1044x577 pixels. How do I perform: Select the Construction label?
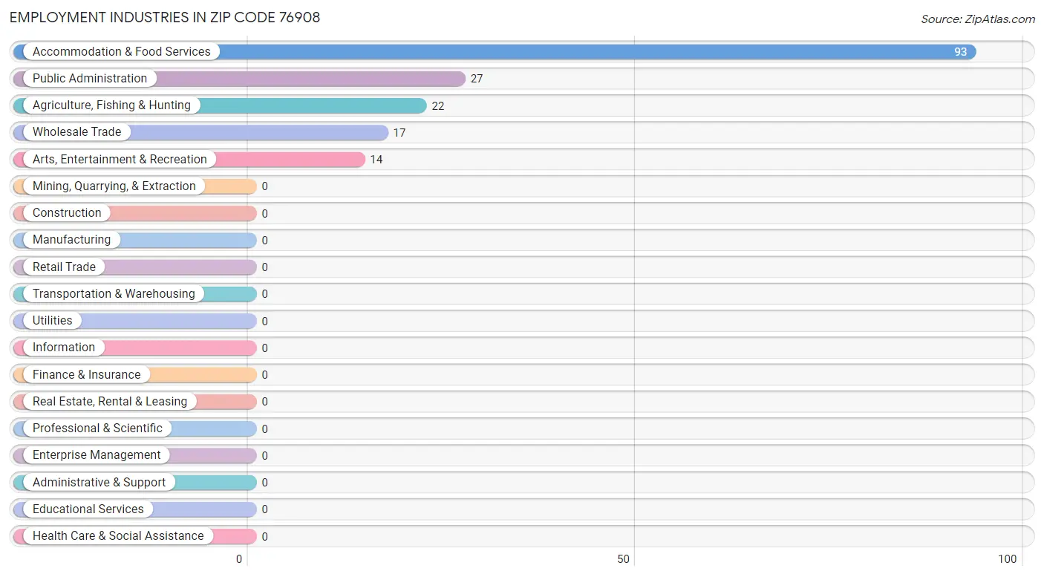click(x=67, y=213)
